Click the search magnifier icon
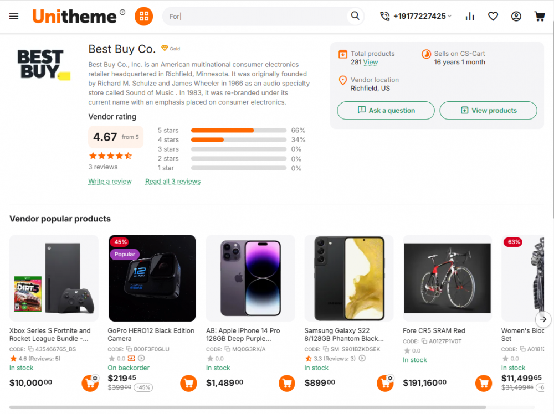 (x=355, y=16)
